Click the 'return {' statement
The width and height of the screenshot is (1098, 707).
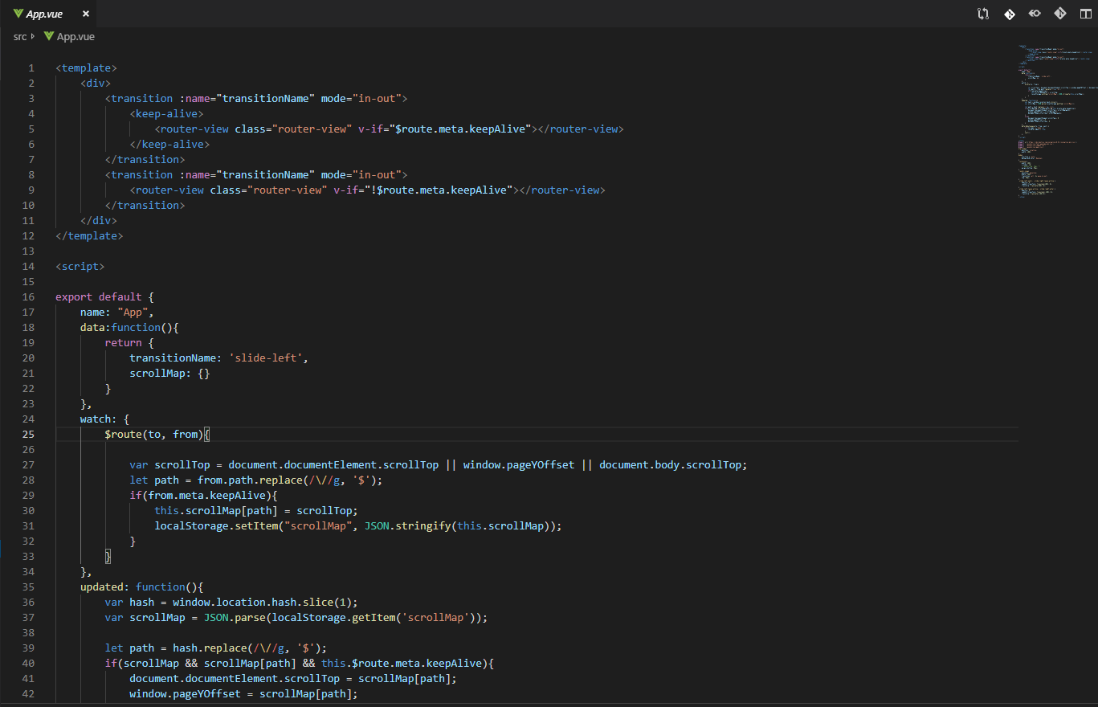pos(129,342)
